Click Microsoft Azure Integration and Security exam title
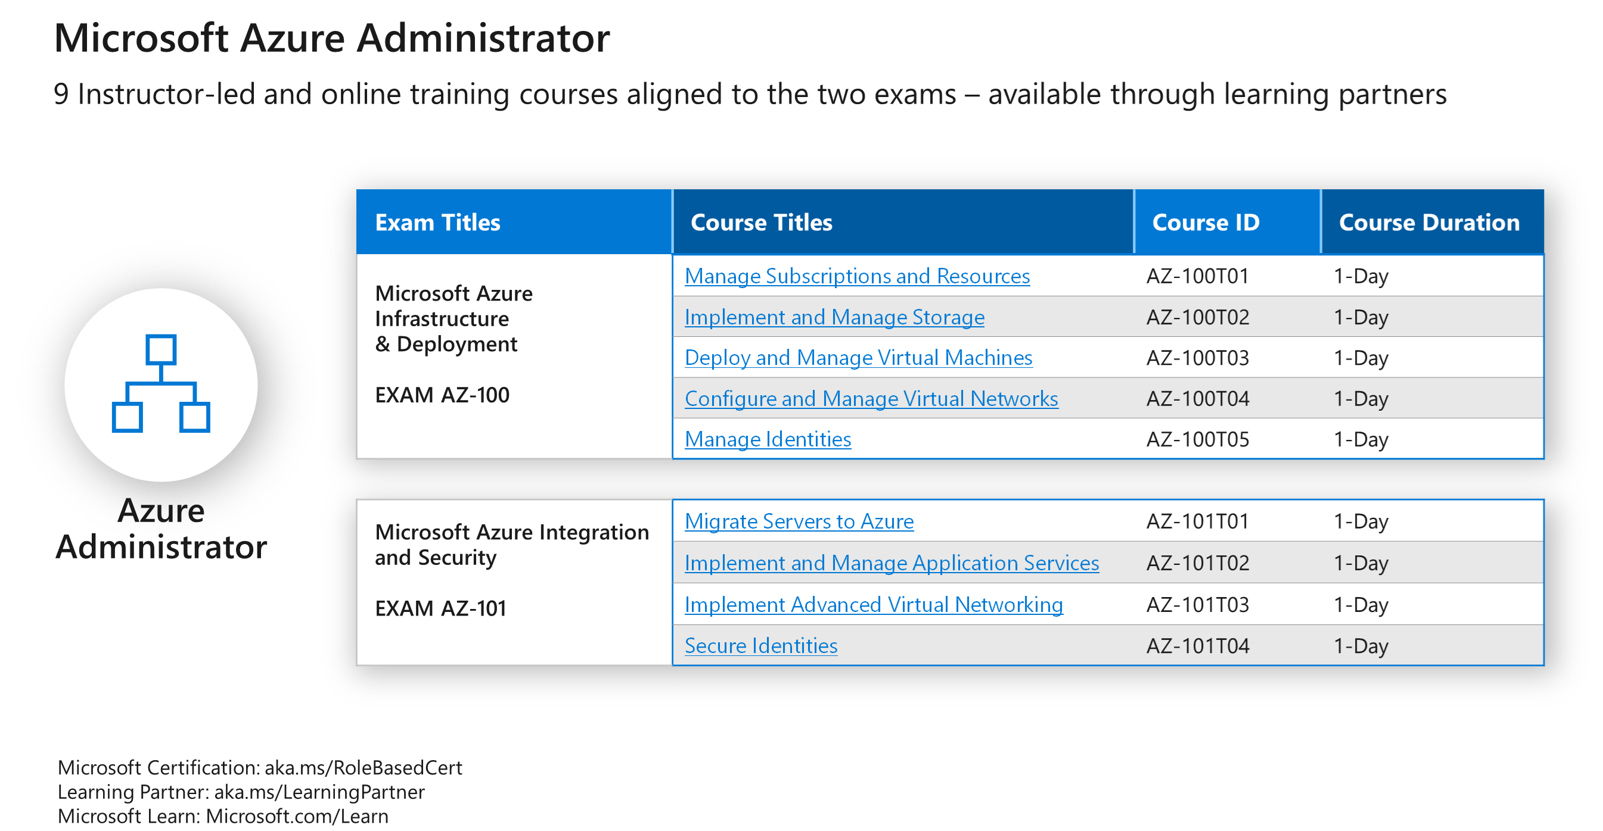 click(511, 545)
